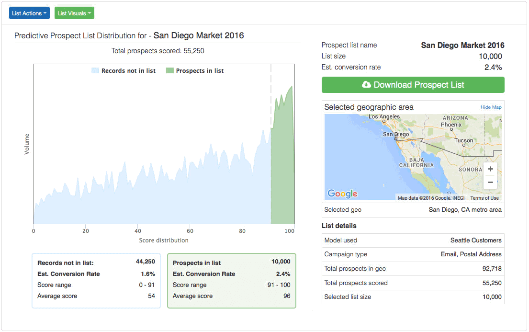529x332 pixels.
Task: Click the Total prospects in geo table row
Action: click(413, 269)
